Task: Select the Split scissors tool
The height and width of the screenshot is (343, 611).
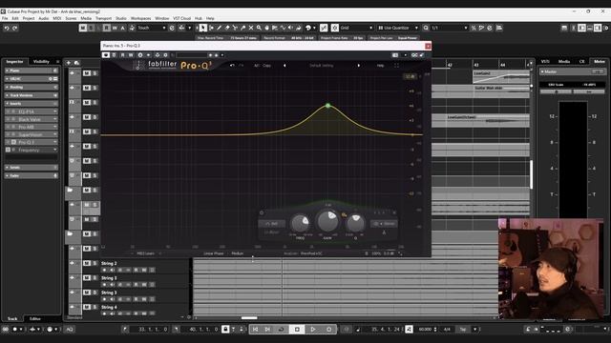Action: 235,28
